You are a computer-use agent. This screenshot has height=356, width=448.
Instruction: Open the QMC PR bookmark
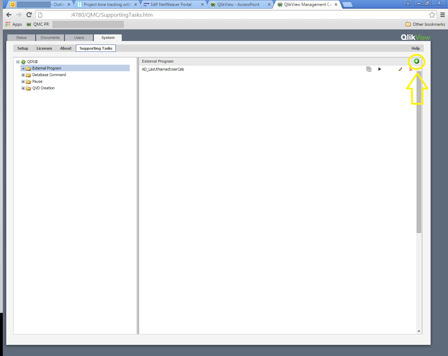[x=38, y=24]
